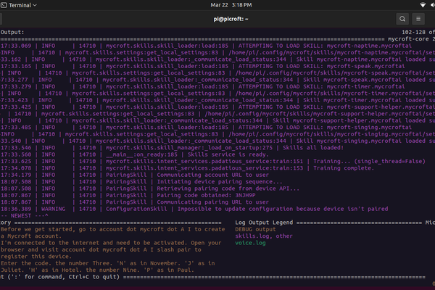Screen dimensions: 435x290
Task: Click the 'Output:' header label
Action: 12,32
